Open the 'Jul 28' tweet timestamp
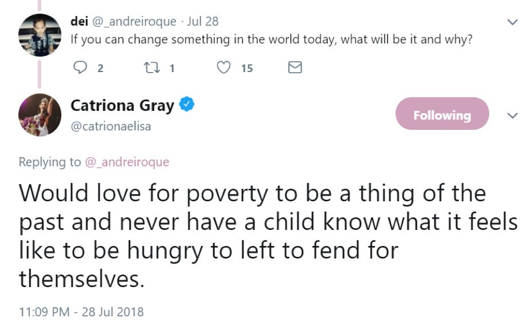The height and width of the screenshot is (330, 531). (x=203, y=22)
